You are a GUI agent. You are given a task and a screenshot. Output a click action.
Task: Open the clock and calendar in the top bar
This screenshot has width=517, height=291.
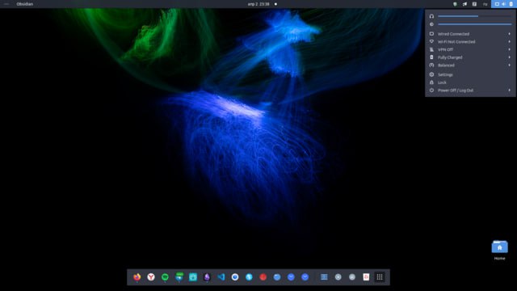click(x=258, y=4)
